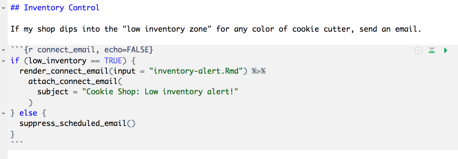This screenshot has width=458, height=159.
Task: Click the '## Inventory Control' heading text
Action: (55, 8)
